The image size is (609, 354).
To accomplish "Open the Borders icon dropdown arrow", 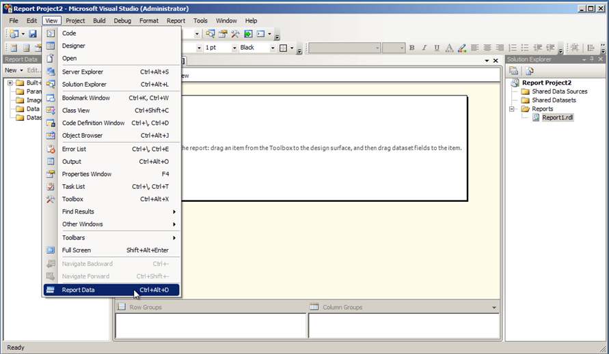I will (x=292, y=48).
